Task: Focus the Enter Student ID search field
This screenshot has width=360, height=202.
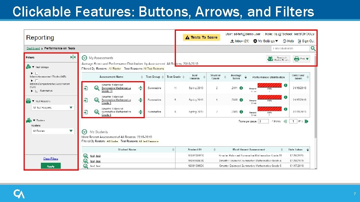Action: point(290,48)
